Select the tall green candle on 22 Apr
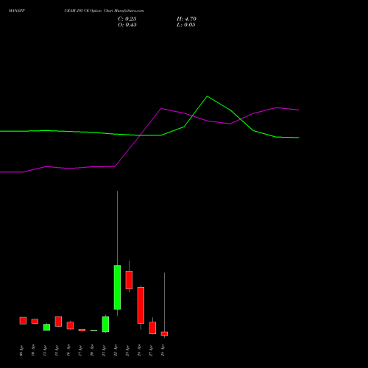368x368 pixels. pos(117,287)
